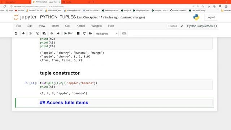Move the selected cell up with the arrow icon
Viewport: 231px width, 130px height.
pyautogui.click(x=52, y=34)
